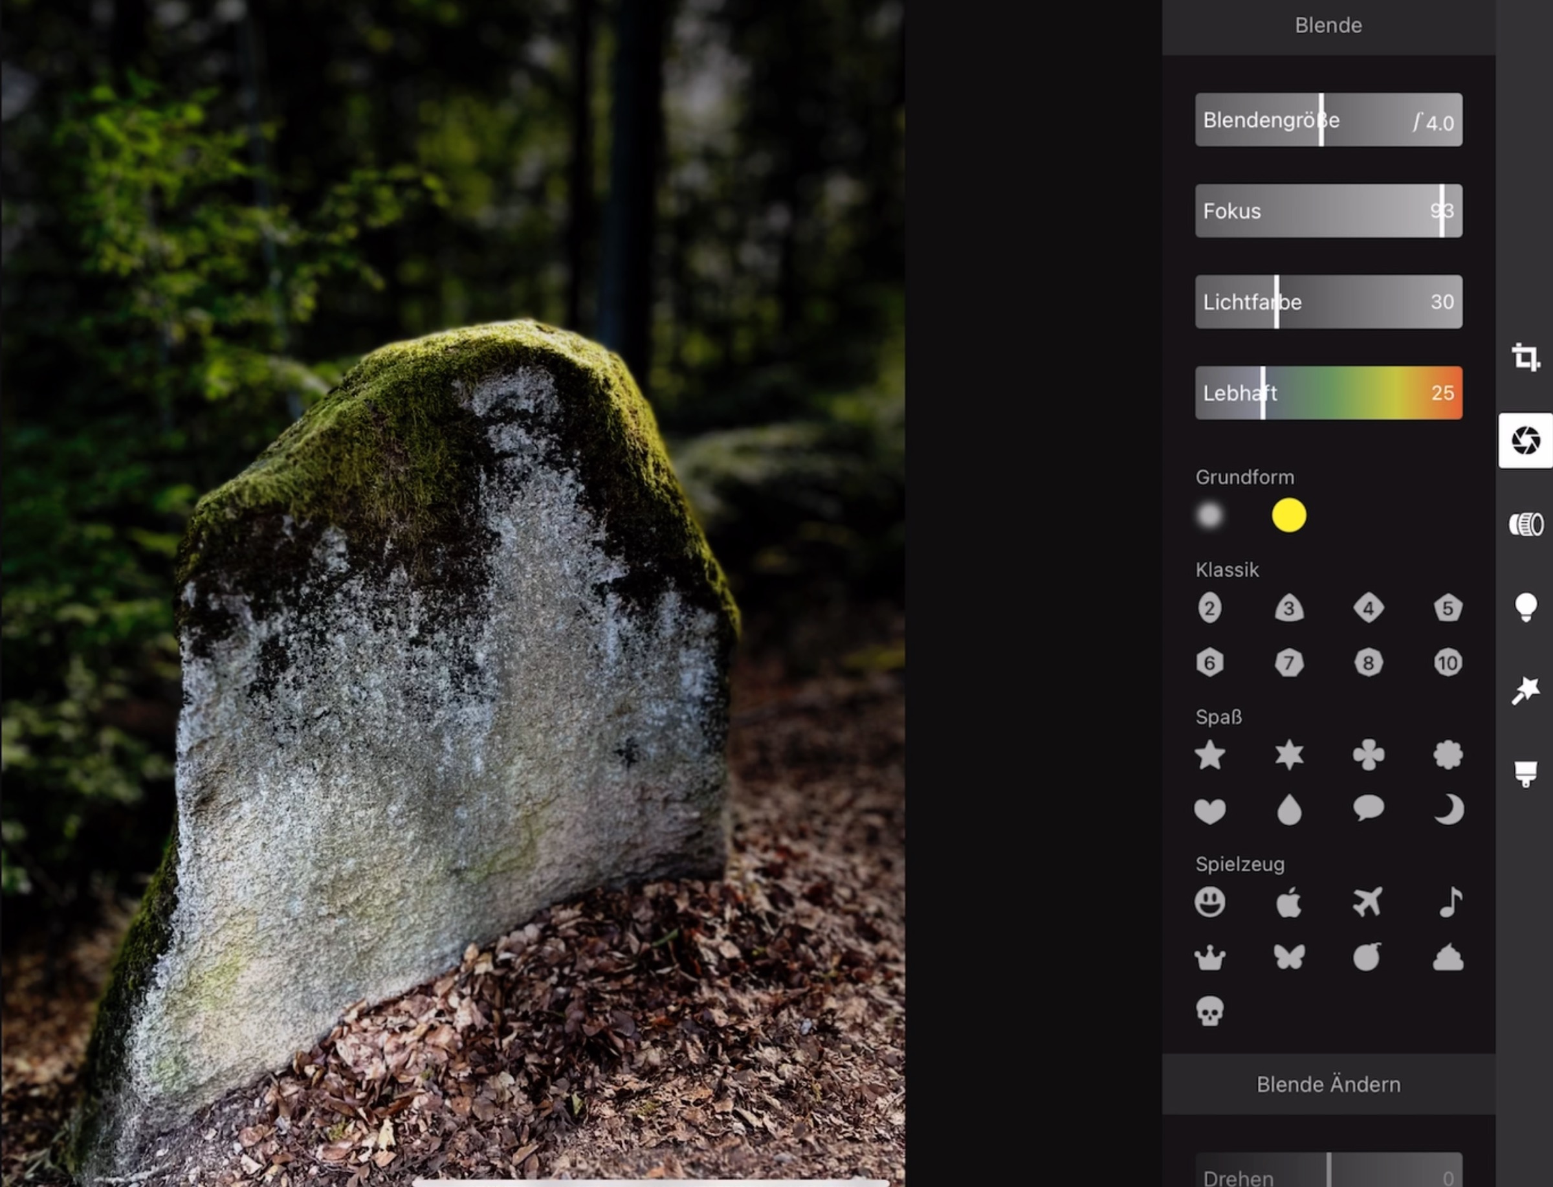Image resolution: width=1553 pixels, height=1187 pixels.
Task: Choose the heart bokeh shape
Action: [x=1210, y=810]
